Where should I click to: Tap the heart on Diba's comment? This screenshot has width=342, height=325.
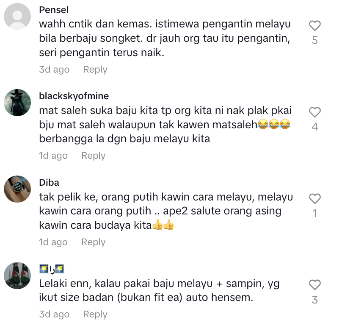(315, 199)
